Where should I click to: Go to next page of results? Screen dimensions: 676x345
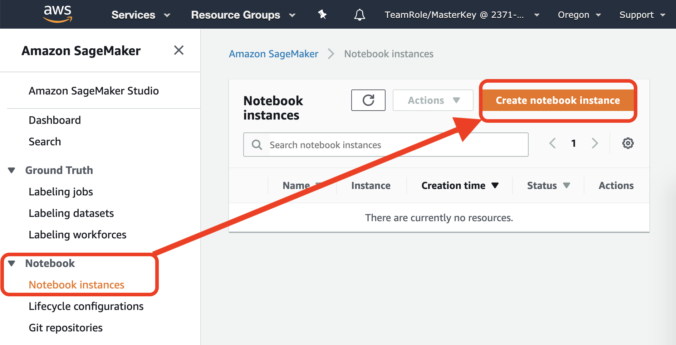595,143
